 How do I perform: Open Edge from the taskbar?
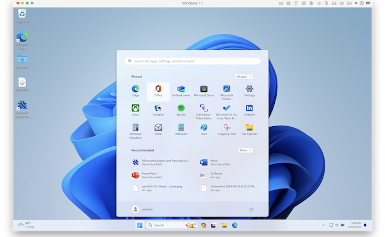click(235, 225)
